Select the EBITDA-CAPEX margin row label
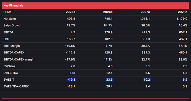 tap(19, 59)
